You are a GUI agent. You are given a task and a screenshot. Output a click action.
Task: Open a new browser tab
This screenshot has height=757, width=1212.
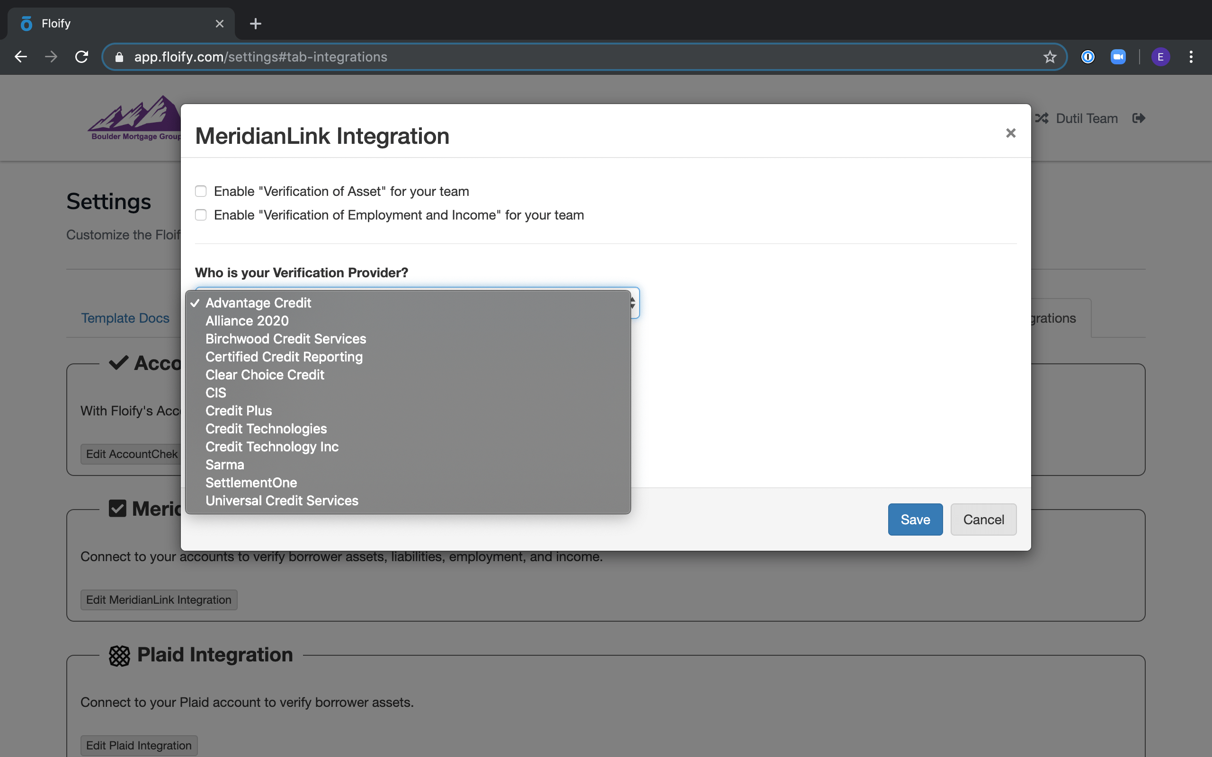click(x=256, y=24)
